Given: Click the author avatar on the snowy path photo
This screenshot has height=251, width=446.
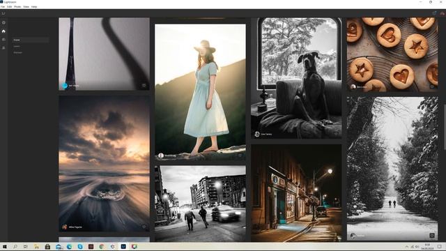Looking at the screenshot, I should pos(353,236).
